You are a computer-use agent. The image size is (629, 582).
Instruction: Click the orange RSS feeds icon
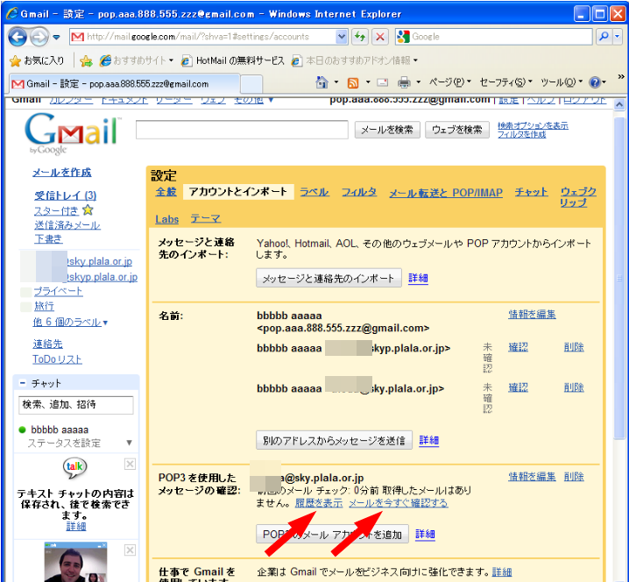[x=353, y=82]
